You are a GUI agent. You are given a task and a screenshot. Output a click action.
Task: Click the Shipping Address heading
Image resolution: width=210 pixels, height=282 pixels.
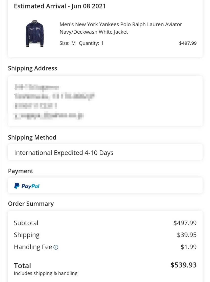(x=32, y=68)
